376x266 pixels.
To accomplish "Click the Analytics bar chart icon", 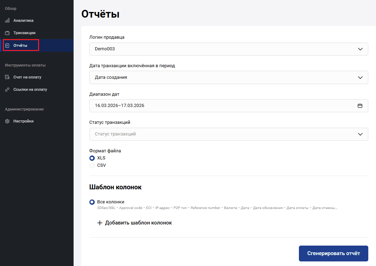I will point(7,20).
